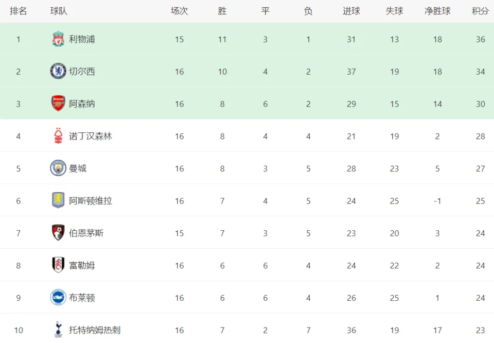Screen dimensions: 494x343
Task: Click the 排名 column header
Action: (19, 11)
